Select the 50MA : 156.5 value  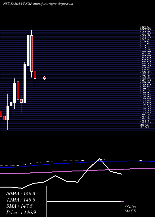click(21, 194)
